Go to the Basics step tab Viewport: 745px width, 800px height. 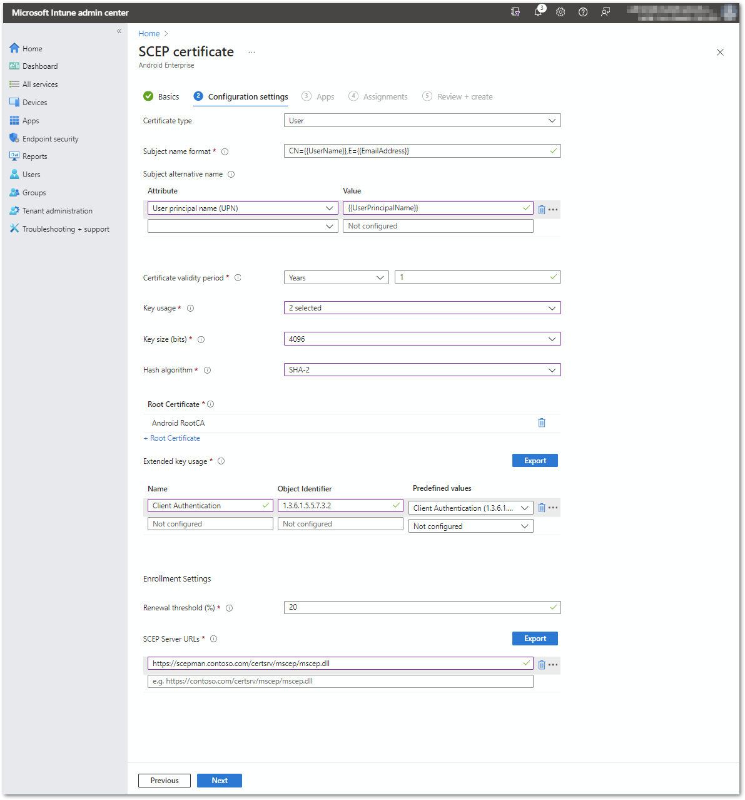click(161, 96)
